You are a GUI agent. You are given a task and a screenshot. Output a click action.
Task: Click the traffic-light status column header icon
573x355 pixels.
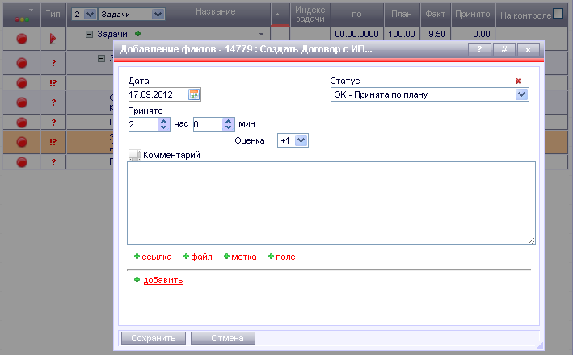click(x=22, y=14)
